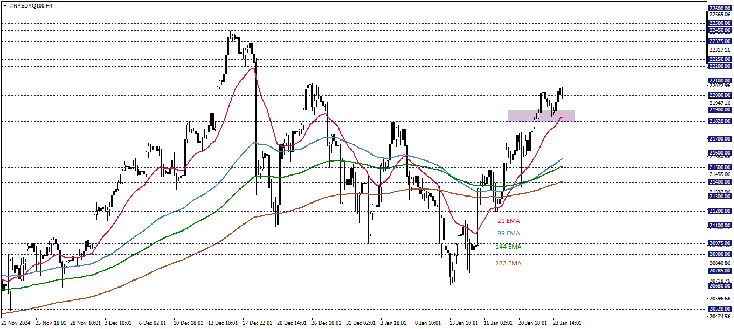
Task: Click the 26 Dec 10:01 time axis label
Action: pyautogui.click(x=327, y=324)
